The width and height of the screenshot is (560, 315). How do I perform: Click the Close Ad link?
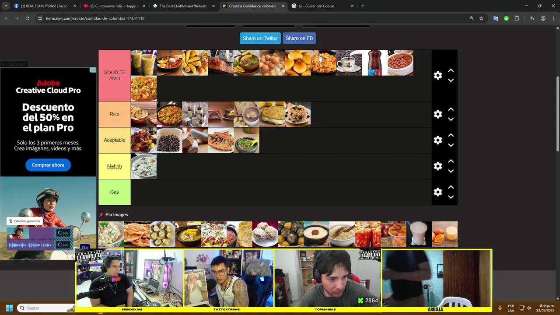pos(14,64)
